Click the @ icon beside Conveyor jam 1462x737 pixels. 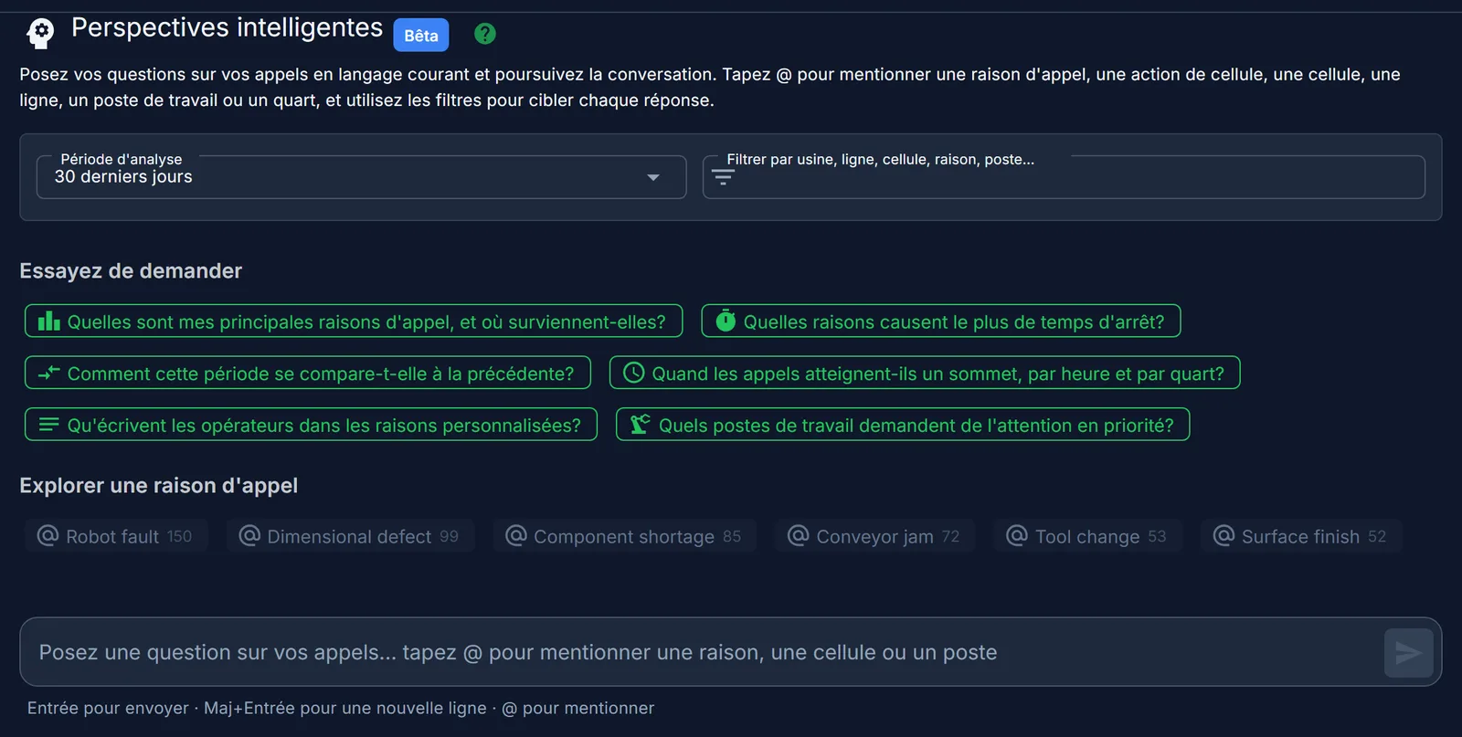799,535
